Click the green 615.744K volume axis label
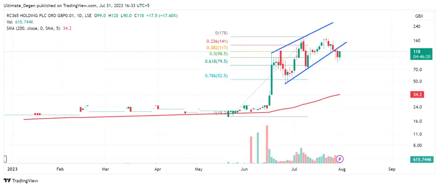 point(422,159)
